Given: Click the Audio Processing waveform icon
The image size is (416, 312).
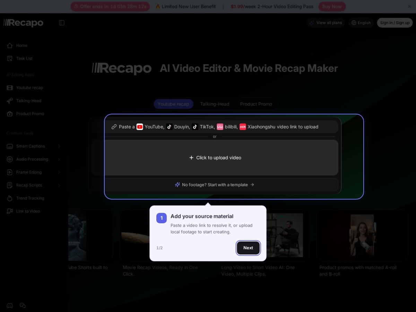Looking at the screenshot, I should click(x=10, y=159).
